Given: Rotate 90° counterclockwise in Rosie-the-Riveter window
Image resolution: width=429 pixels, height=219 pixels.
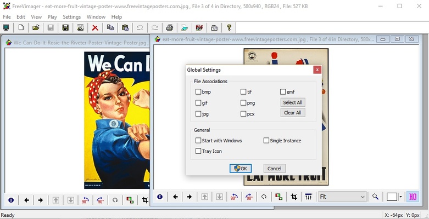Looking at the screenshot, I should pyautogui.click(x=85, y=200).
